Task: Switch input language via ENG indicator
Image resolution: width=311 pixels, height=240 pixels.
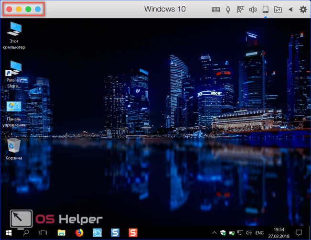Action: [x=259, y=233]
